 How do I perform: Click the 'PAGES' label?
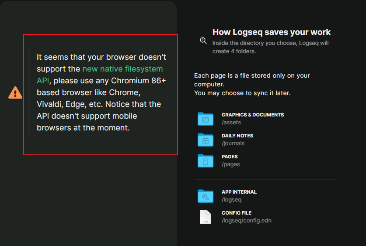click(x=230, y=157)
